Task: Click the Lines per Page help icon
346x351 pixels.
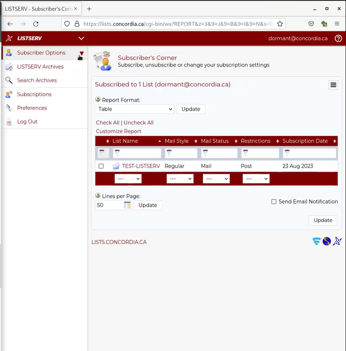Action: pos(98,195)
